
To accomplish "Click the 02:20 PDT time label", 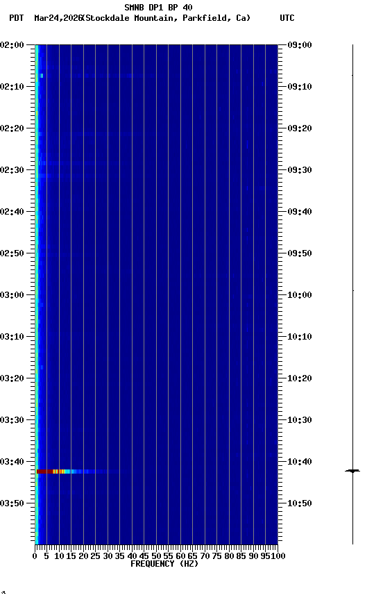I will 12,128.
